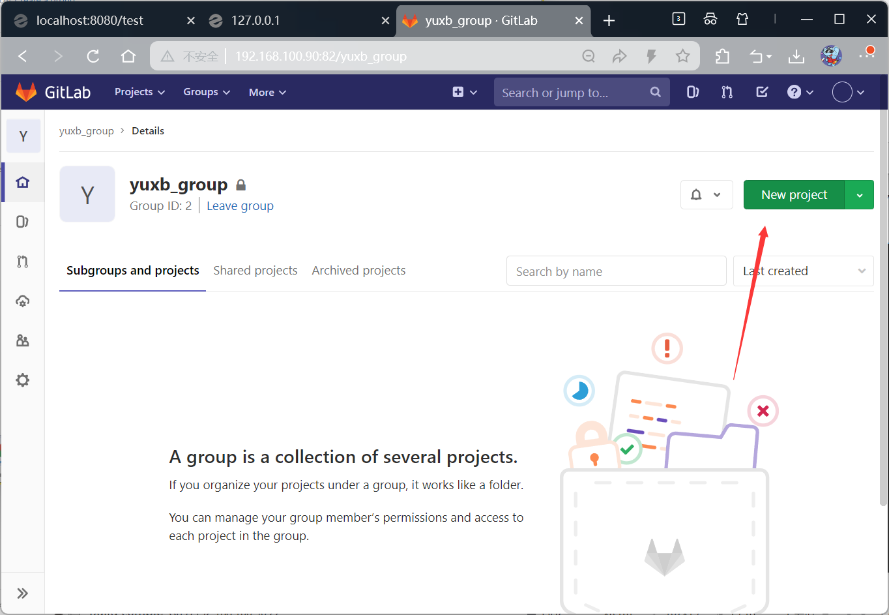
Task: Open group overview home icon in sidebar
Action: click(x=23, y=182)
